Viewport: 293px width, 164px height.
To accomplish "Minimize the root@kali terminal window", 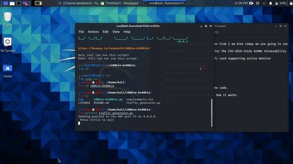I will (201, 26).
